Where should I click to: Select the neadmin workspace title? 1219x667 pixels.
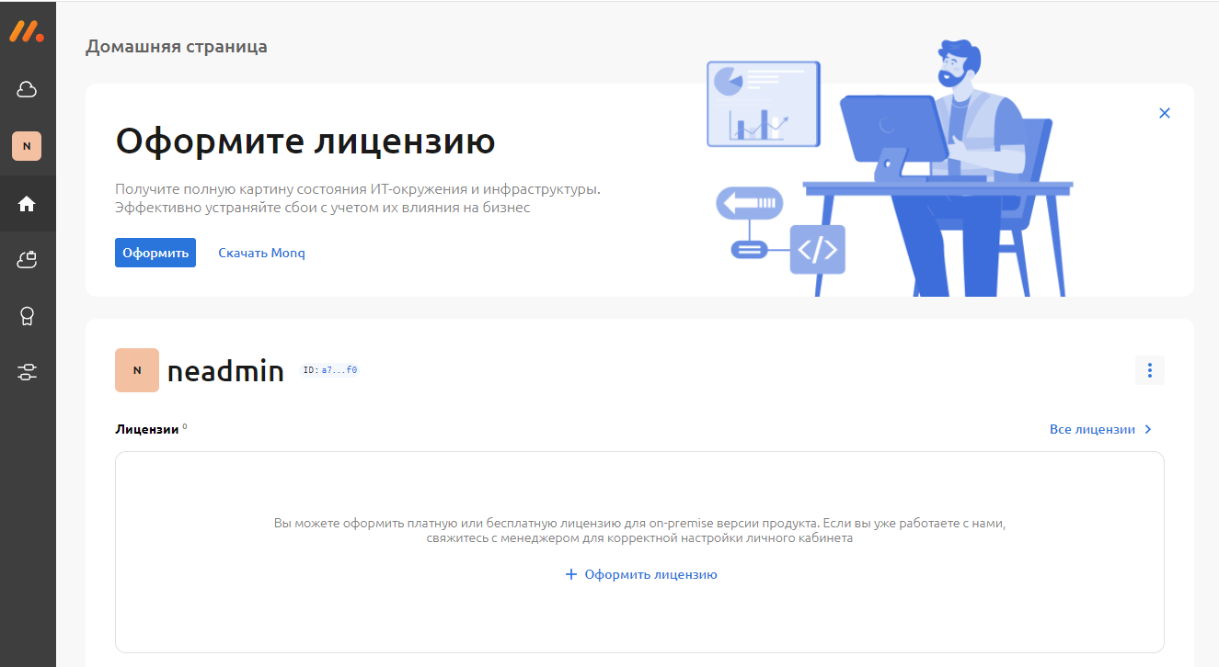(x=225, y=371)
